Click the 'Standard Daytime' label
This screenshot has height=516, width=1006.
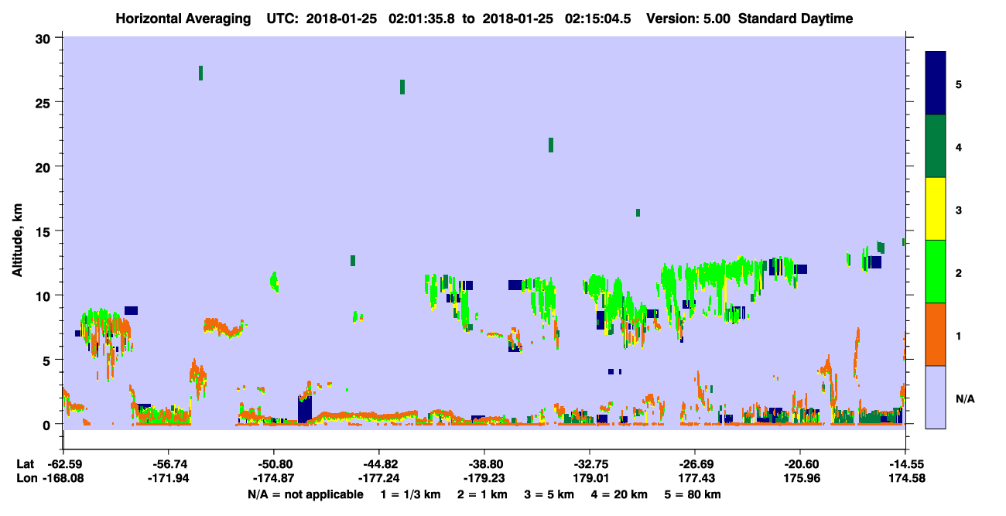pos(796,19)
